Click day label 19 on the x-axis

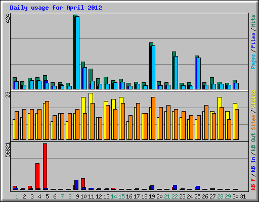(x=152, y=196)
